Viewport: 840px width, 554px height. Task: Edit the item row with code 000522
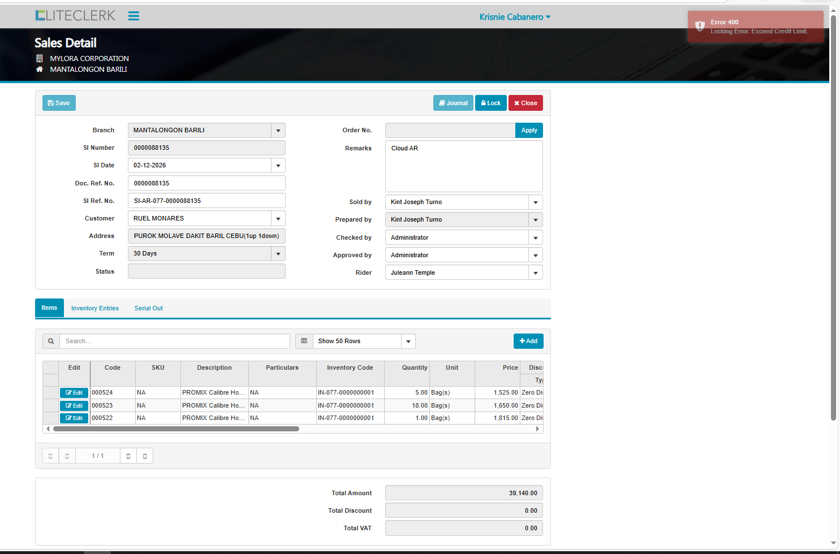pos(74,418)
